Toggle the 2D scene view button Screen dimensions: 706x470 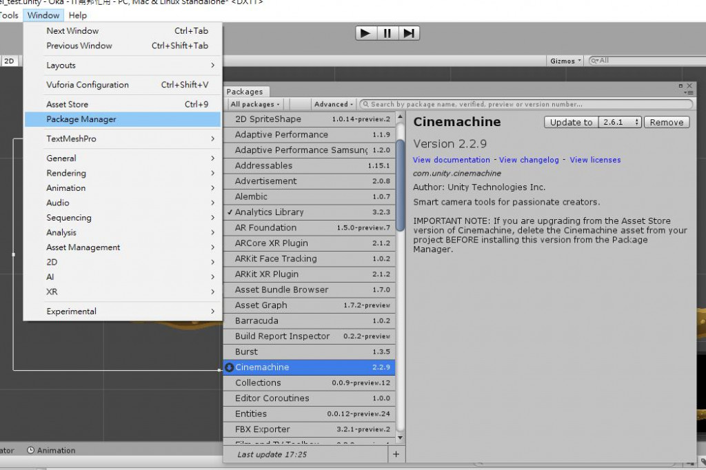coord(10,61)
